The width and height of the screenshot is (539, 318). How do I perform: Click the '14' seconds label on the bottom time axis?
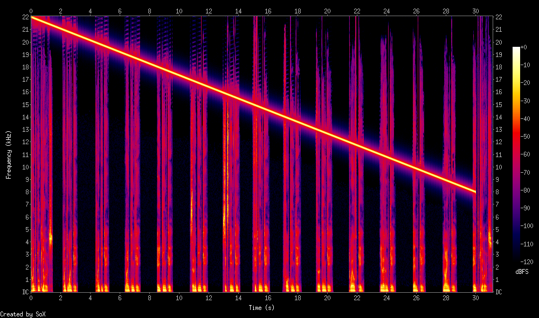click(x=238, y=298)
